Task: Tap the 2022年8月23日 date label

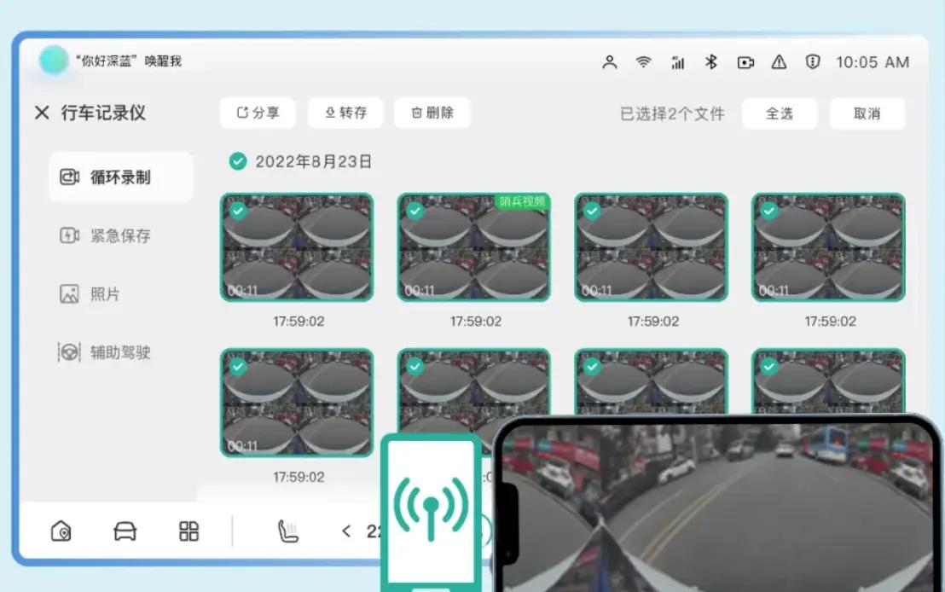Action: coord(313,161)
